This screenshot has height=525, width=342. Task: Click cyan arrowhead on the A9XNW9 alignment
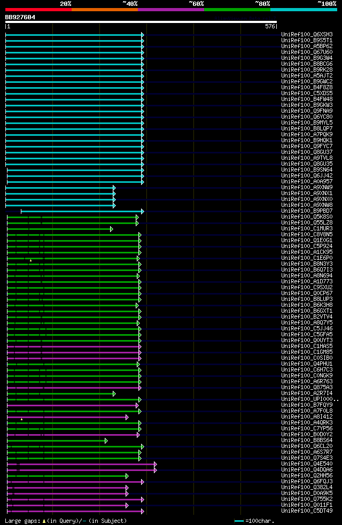point(114,188)
